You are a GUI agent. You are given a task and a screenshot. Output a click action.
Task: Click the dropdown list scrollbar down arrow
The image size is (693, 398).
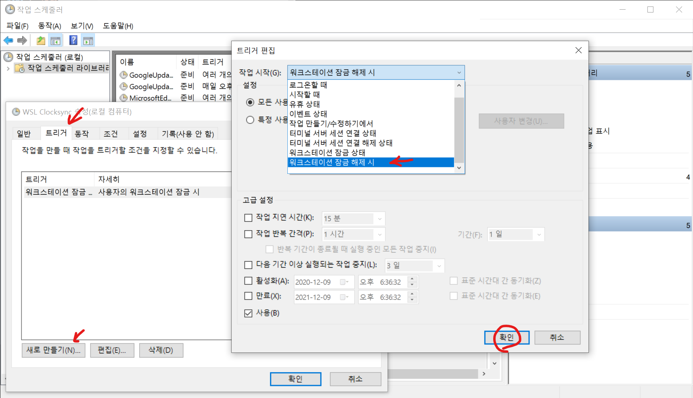(459, 168)
